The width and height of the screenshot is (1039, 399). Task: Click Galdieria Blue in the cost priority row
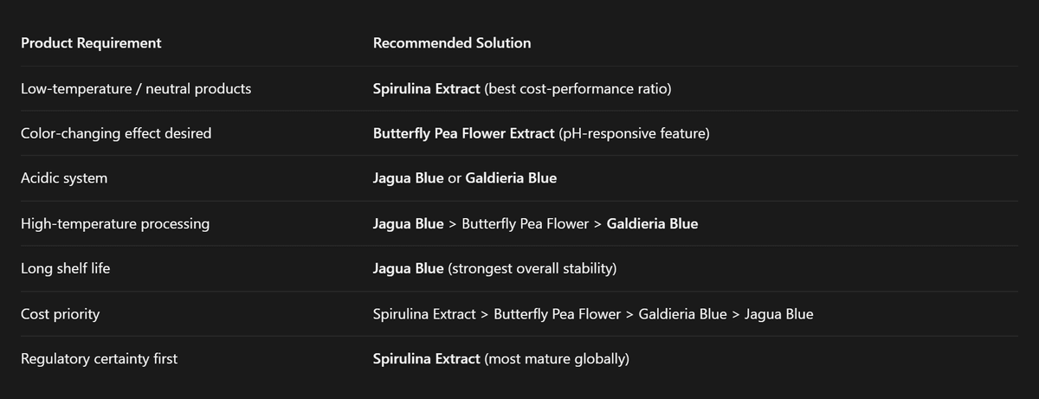coord(682,313)
